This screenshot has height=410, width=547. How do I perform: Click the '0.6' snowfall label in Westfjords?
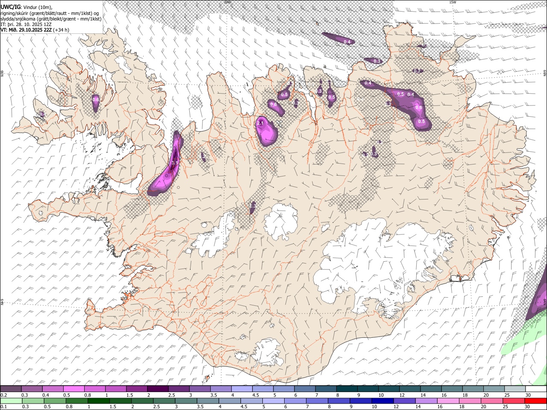pos(96,100)
